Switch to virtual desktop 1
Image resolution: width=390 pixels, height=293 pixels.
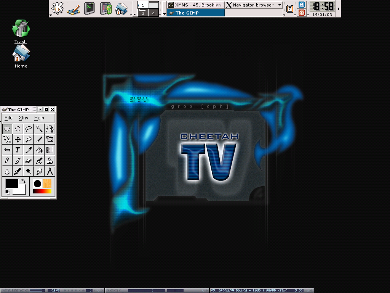143,5
